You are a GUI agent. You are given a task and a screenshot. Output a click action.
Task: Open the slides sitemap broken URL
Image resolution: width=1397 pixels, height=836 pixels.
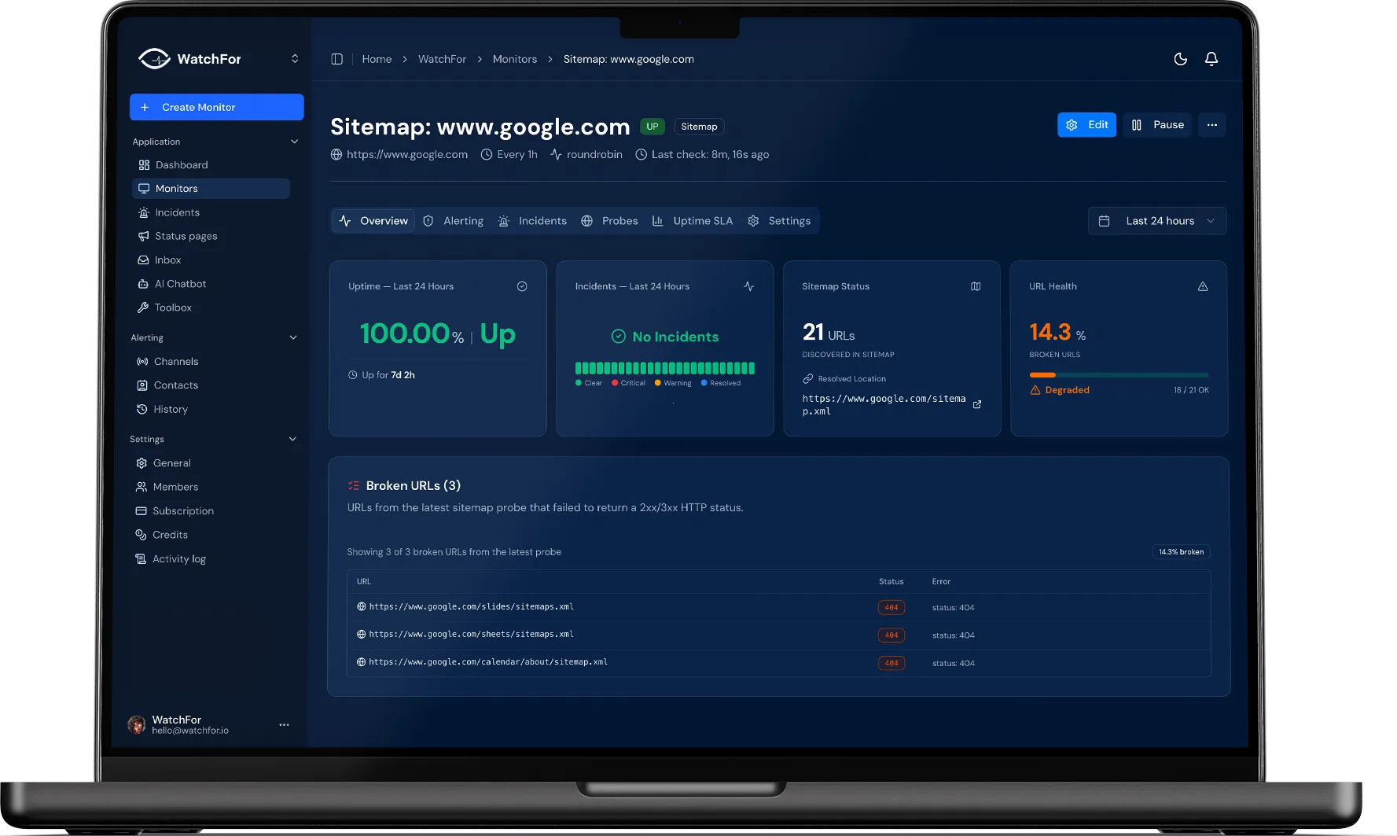click(472, 607)
